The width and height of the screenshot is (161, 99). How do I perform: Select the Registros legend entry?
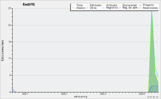coord(110,8)
